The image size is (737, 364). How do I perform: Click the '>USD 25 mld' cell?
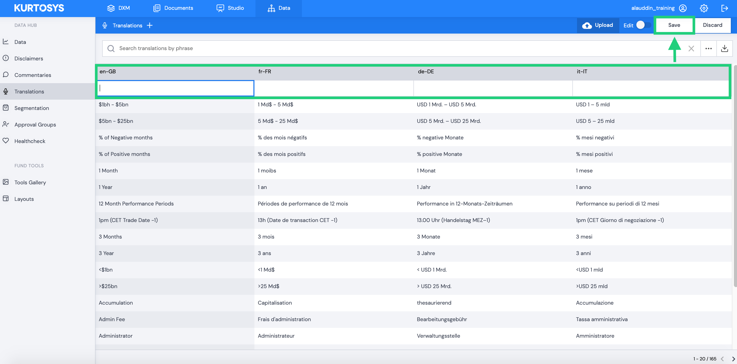click(652, 287)
